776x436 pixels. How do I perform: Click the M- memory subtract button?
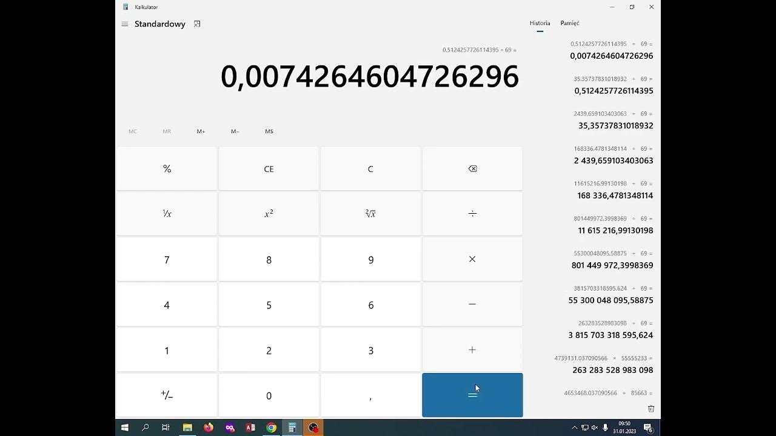tap(235, 131)
